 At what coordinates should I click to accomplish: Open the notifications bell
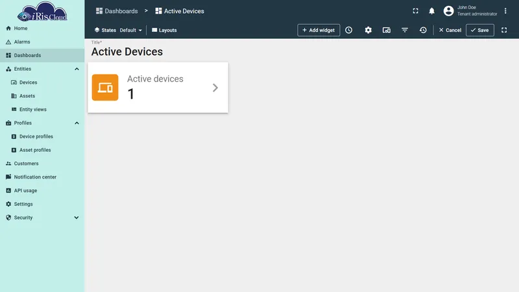click(x=431, y=11)
